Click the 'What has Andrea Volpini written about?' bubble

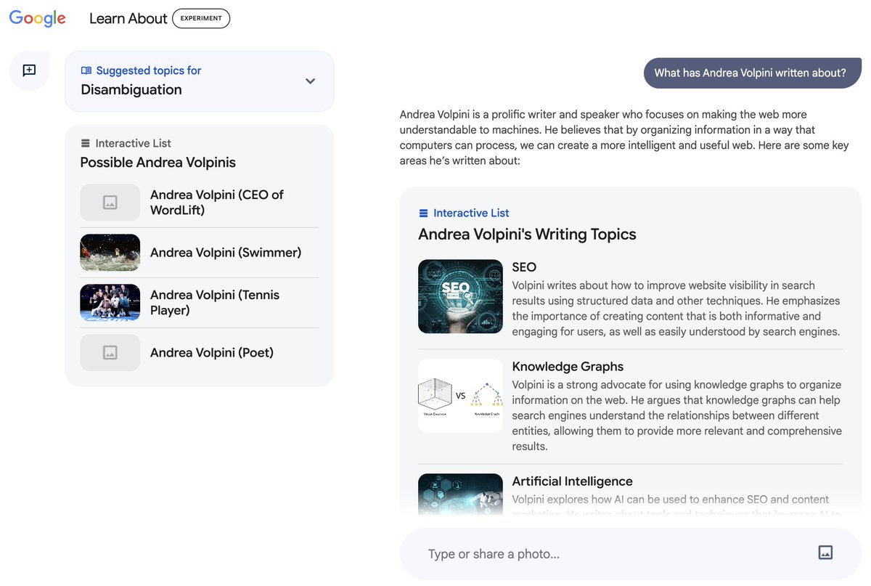[751, 73]
